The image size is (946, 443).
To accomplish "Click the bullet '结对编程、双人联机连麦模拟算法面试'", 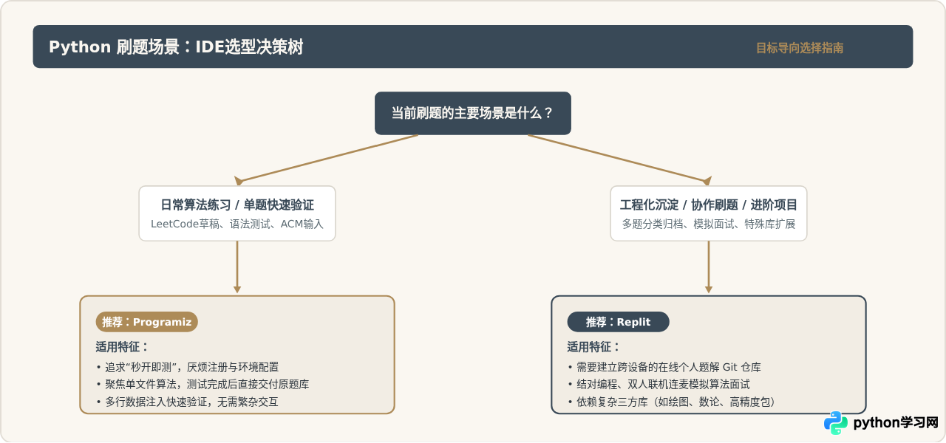I will pos(659,384).
